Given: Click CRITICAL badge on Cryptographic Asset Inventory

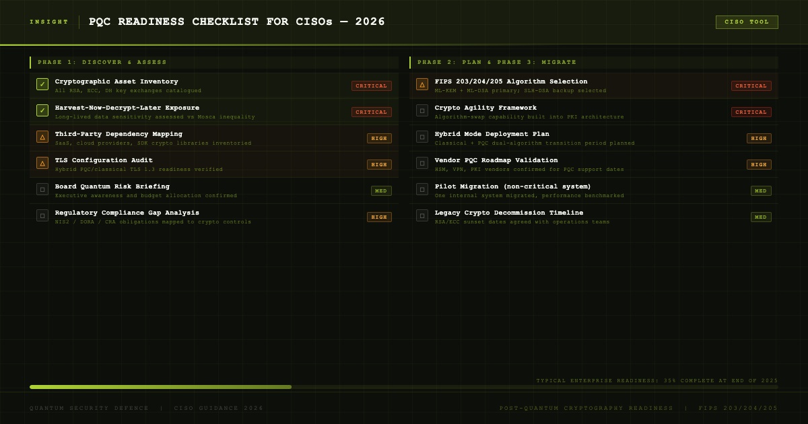Looking at the screenshot, I should (372, 86).
